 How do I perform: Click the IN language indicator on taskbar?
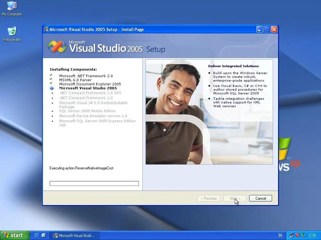(280, 235)
